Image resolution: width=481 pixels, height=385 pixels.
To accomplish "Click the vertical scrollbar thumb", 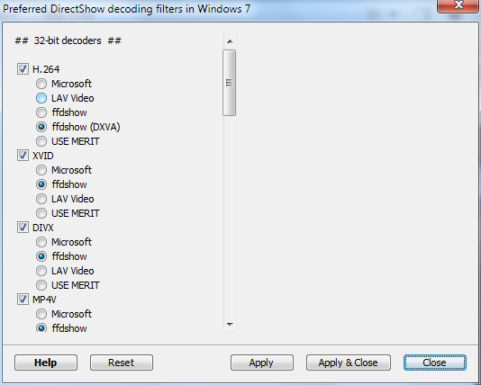I will [229, 83].
